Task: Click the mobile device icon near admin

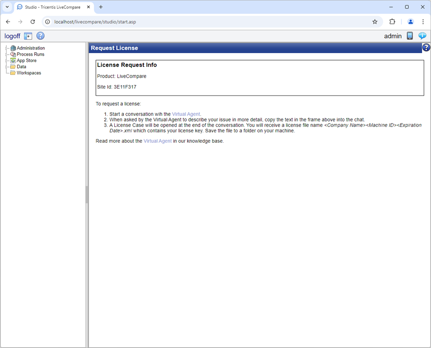Action: point(409,35)
